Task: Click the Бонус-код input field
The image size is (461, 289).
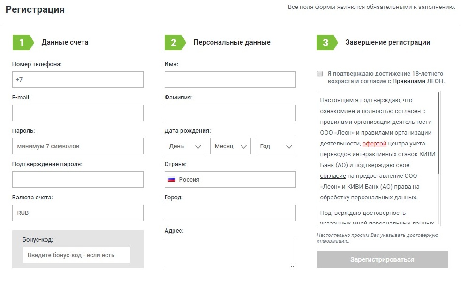Action: click(x=76, y=255)
